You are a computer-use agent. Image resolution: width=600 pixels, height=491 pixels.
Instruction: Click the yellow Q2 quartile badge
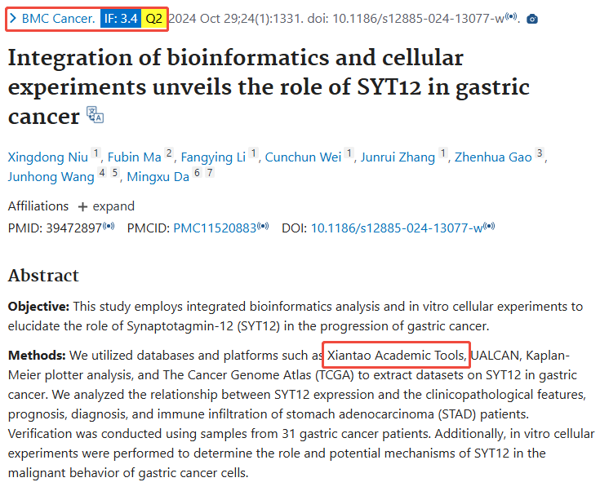(x=153, y=17)
